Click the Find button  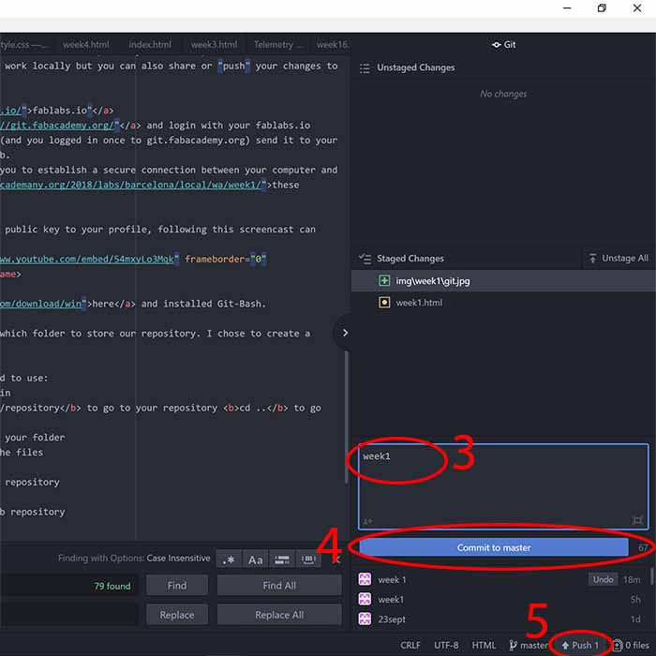(177, 586)
